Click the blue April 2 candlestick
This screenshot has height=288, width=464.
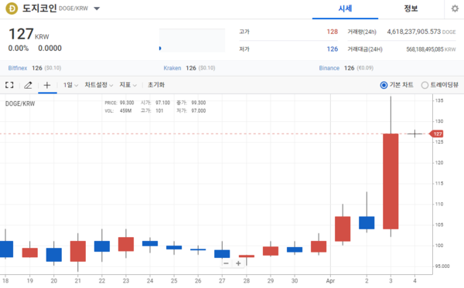pos(367,222)
